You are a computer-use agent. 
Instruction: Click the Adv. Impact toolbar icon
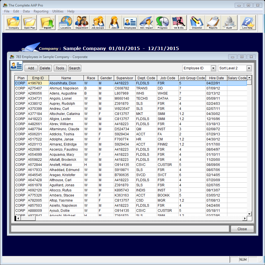click(x=146, y=23)
